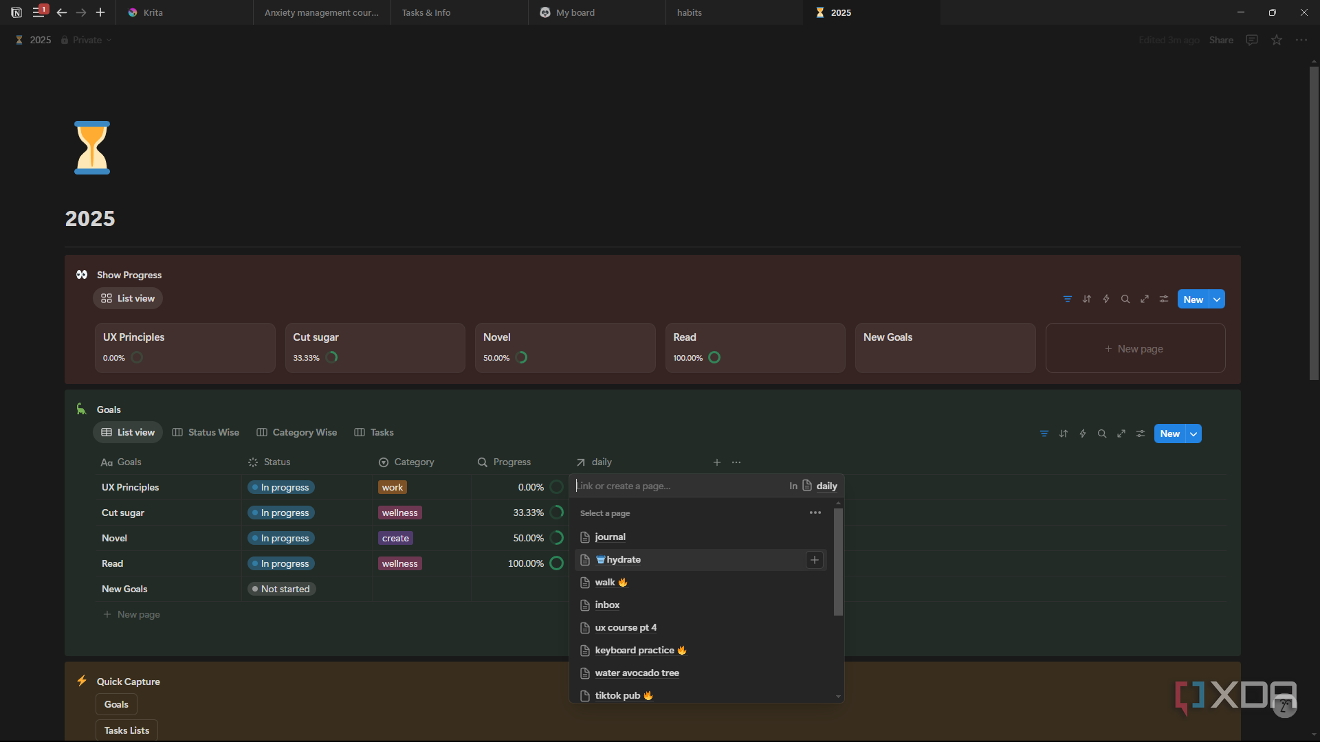1320x742 pixels.
Task: Switch to the My board tab
Action: [x=597, y=12]
